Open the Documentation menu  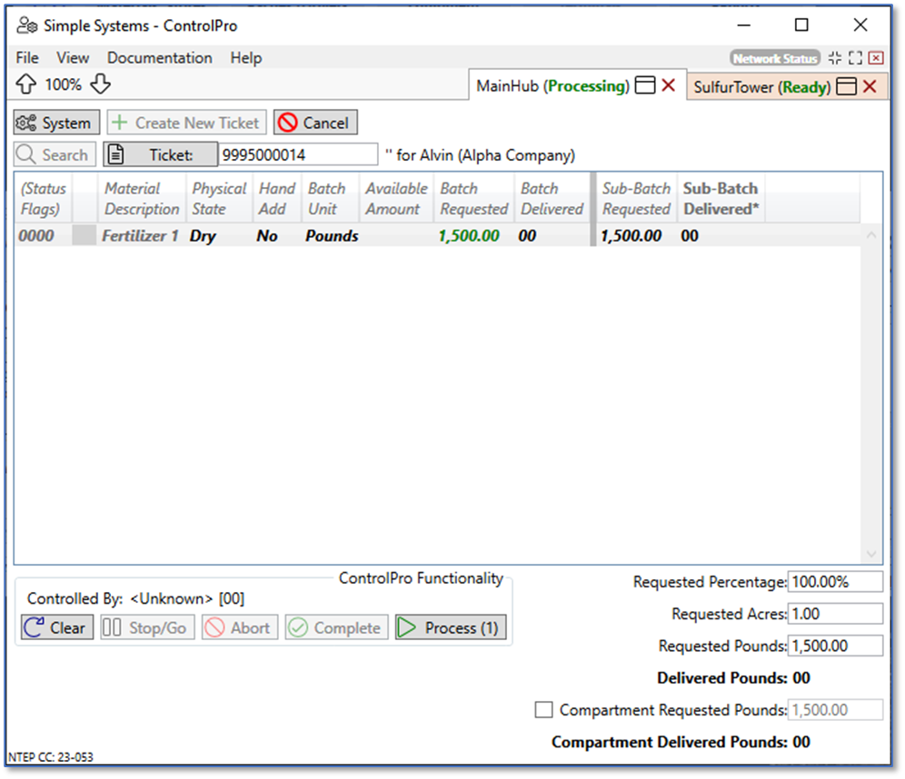point(159,58)
